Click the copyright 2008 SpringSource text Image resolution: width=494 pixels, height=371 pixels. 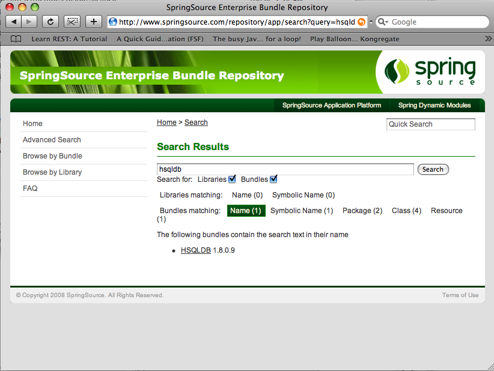(90, 295)
